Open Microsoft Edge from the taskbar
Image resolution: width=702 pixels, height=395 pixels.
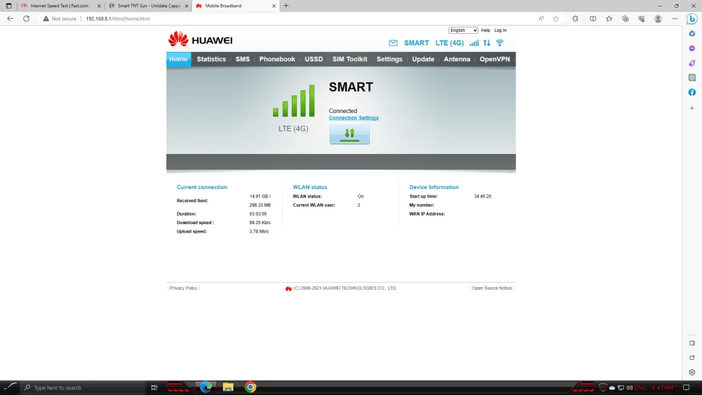pos(205,387)
